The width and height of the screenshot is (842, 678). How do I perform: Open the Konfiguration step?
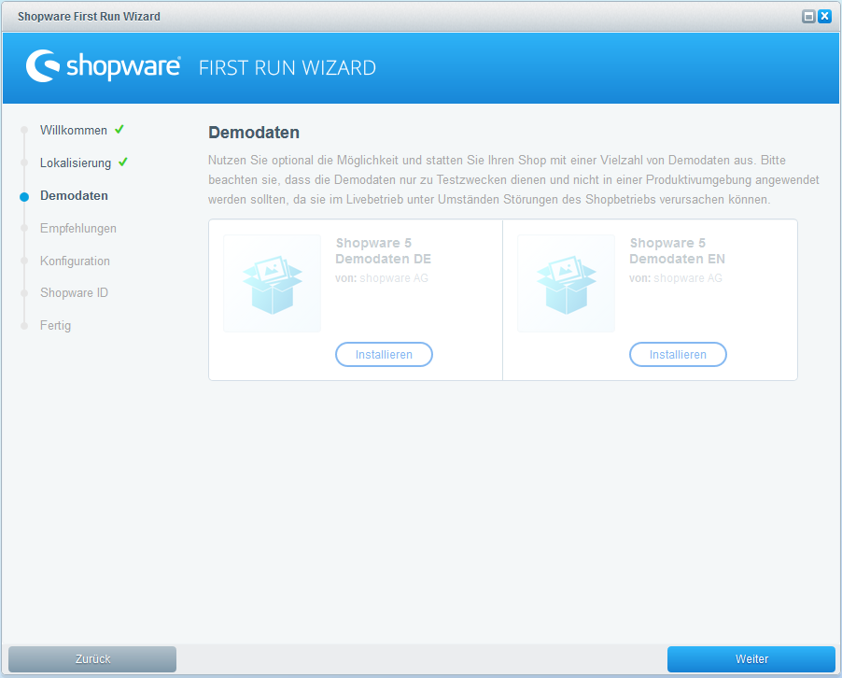coord(75,261)
